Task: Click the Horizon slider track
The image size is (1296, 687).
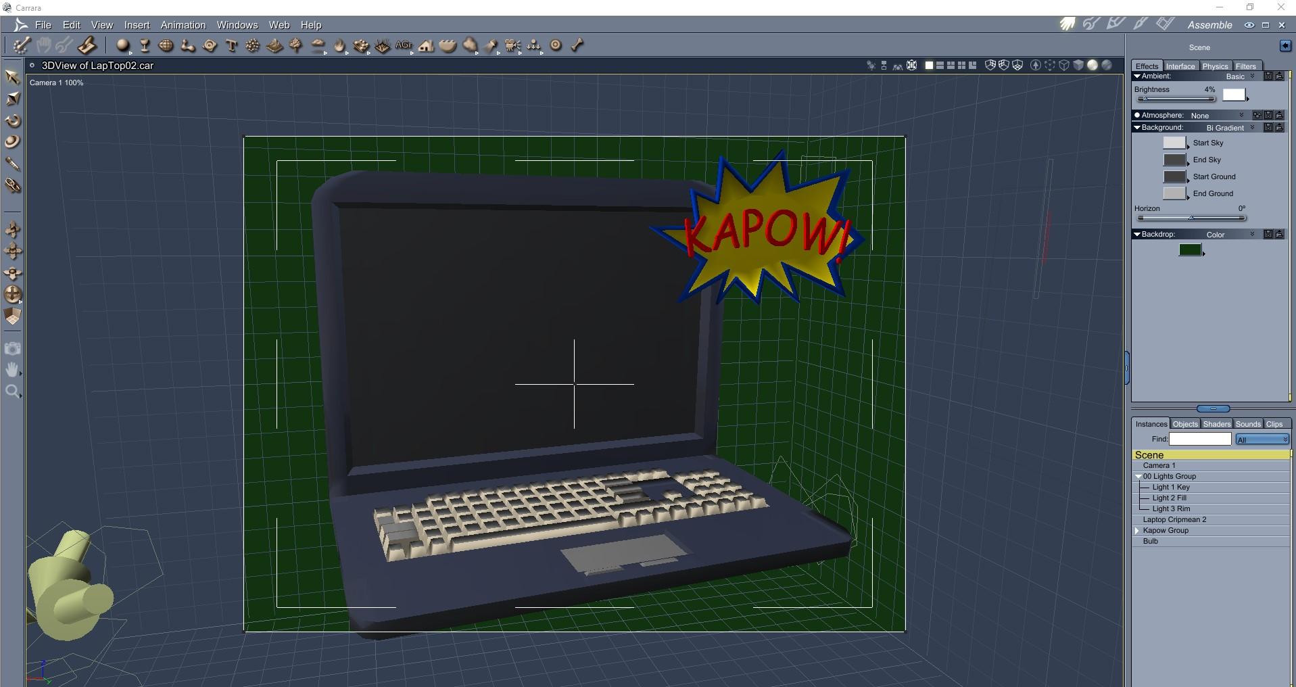Action: pos(1192,218)
